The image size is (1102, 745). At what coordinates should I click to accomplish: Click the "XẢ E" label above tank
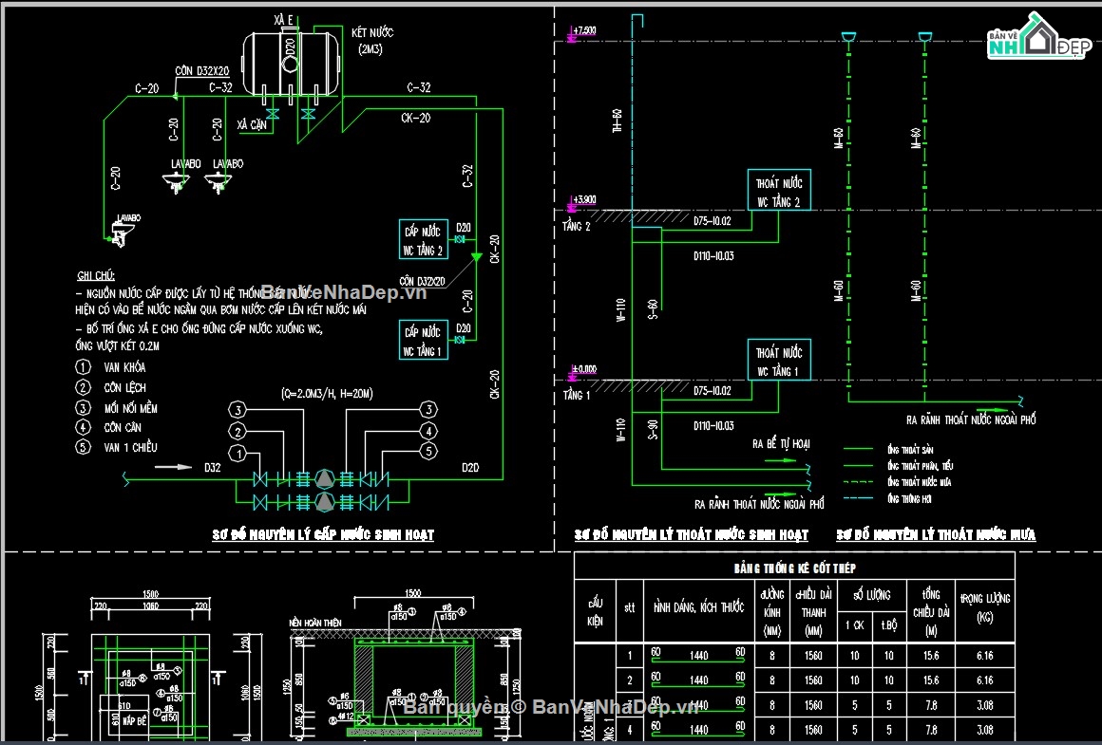(x=282, y=20)
